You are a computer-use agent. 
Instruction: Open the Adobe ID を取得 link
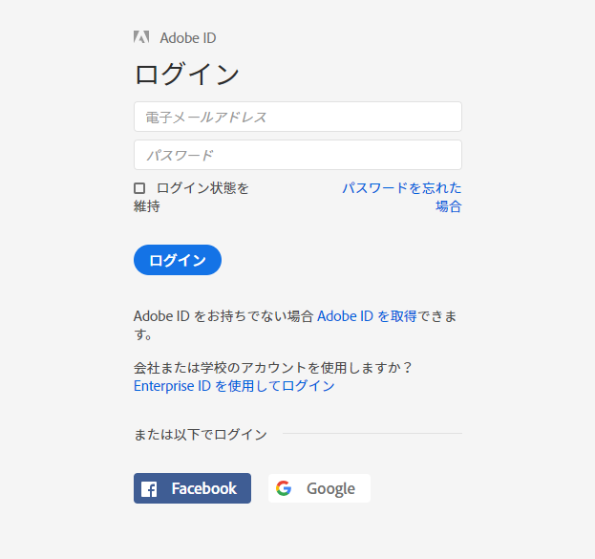(367, 316)
